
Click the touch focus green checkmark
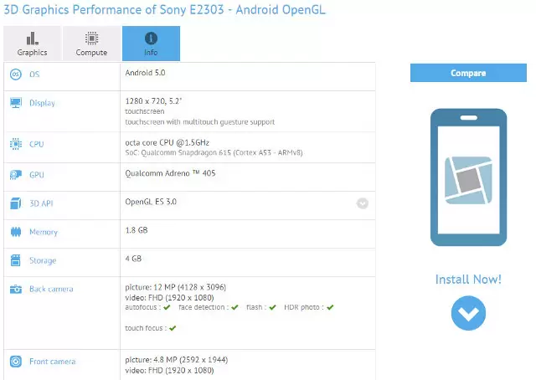coord(173,328)
